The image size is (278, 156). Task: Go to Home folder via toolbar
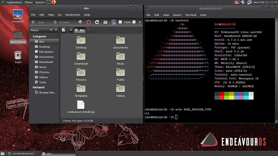coord(105,22)
